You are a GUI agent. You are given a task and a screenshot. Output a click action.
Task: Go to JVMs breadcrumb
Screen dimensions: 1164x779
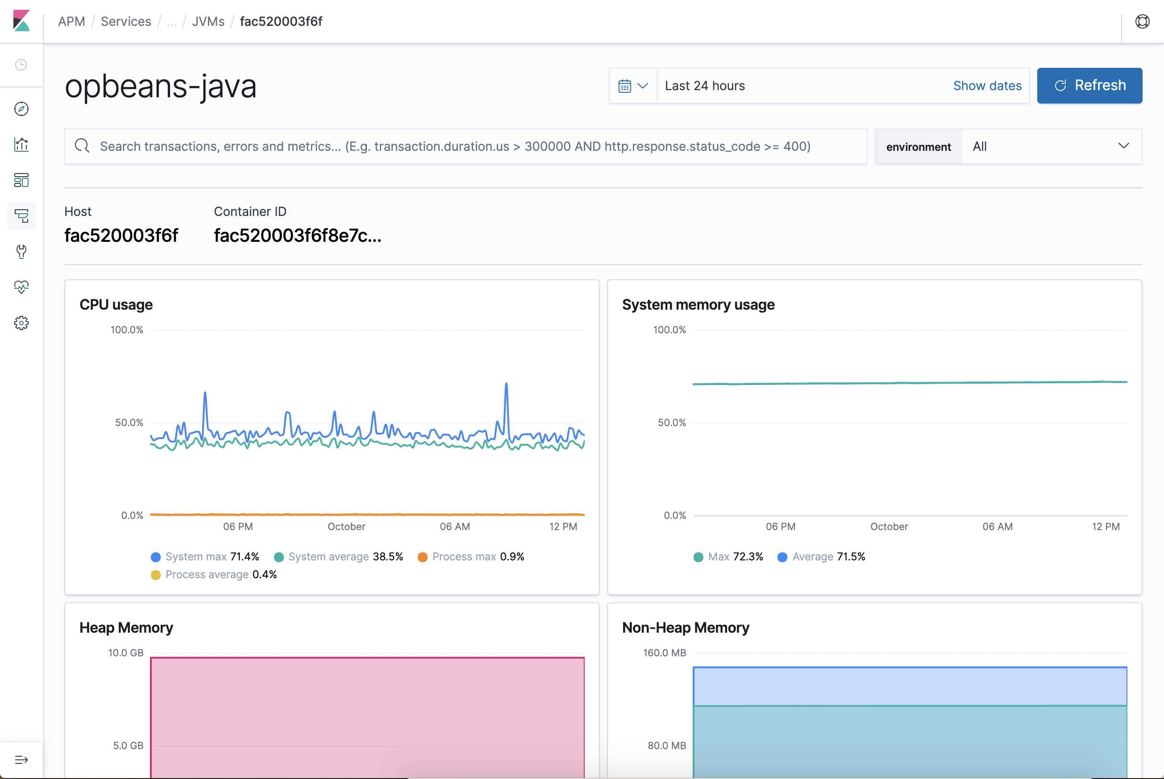208,21
